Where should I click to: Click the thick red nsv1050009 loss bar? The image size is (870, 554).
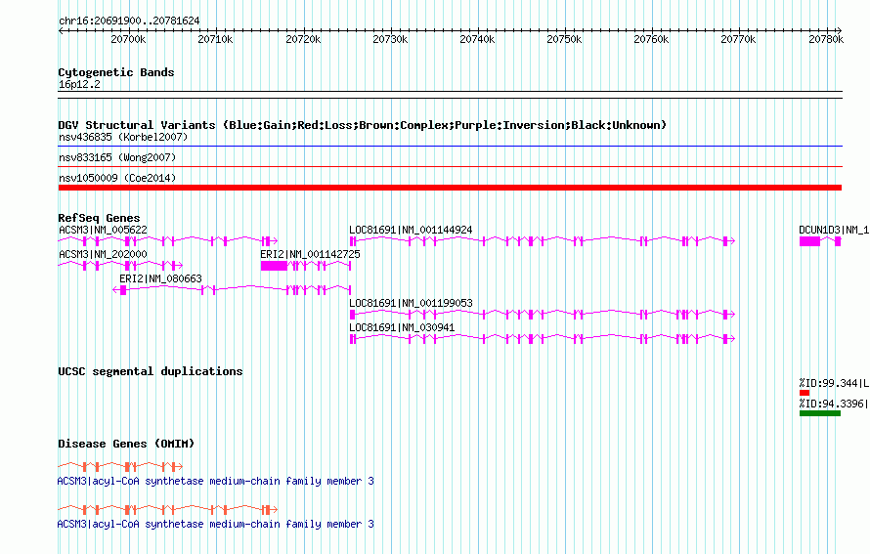click(x=450, y=188)
